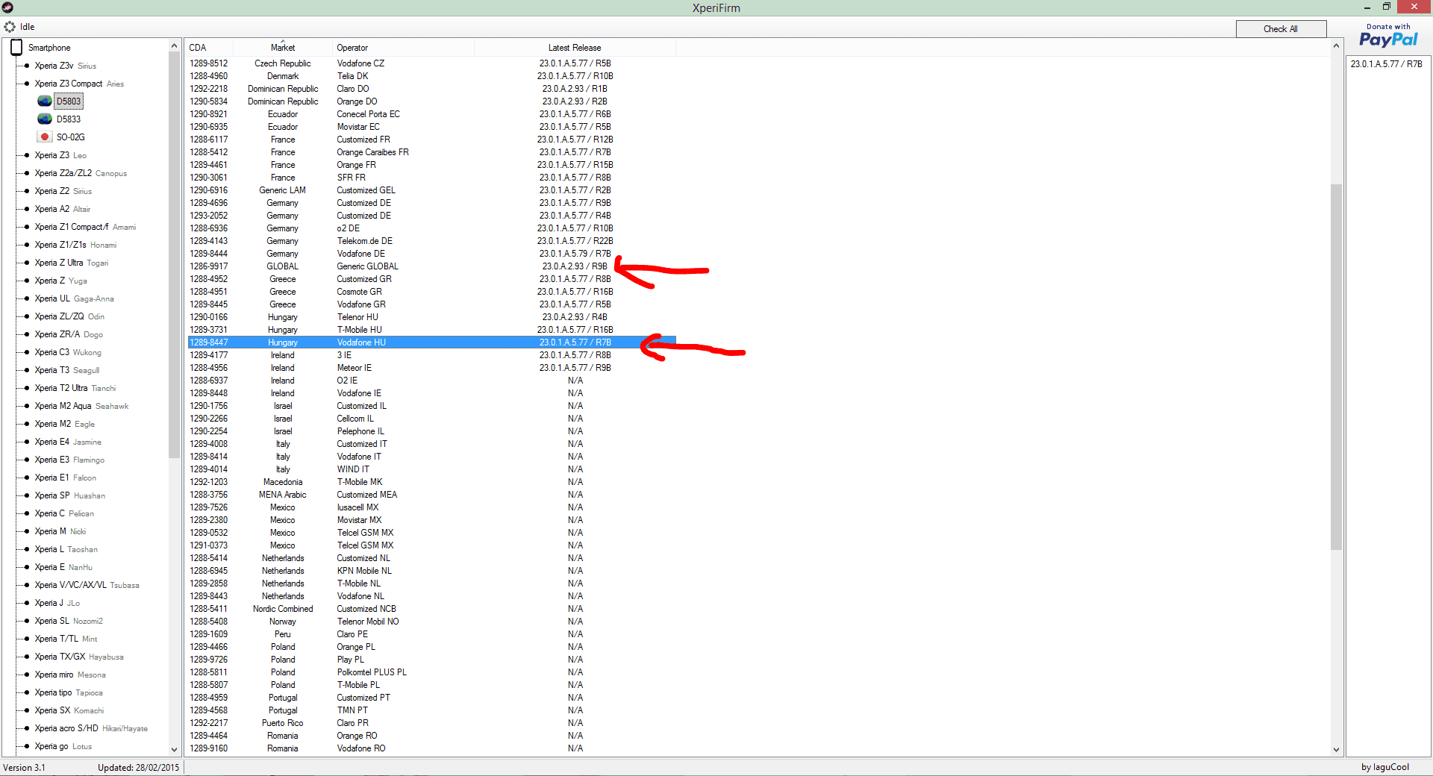This screenshot has width=1433, height=776.
Task: Select the Vodafone RO row
Action: (x=431, y=748)
